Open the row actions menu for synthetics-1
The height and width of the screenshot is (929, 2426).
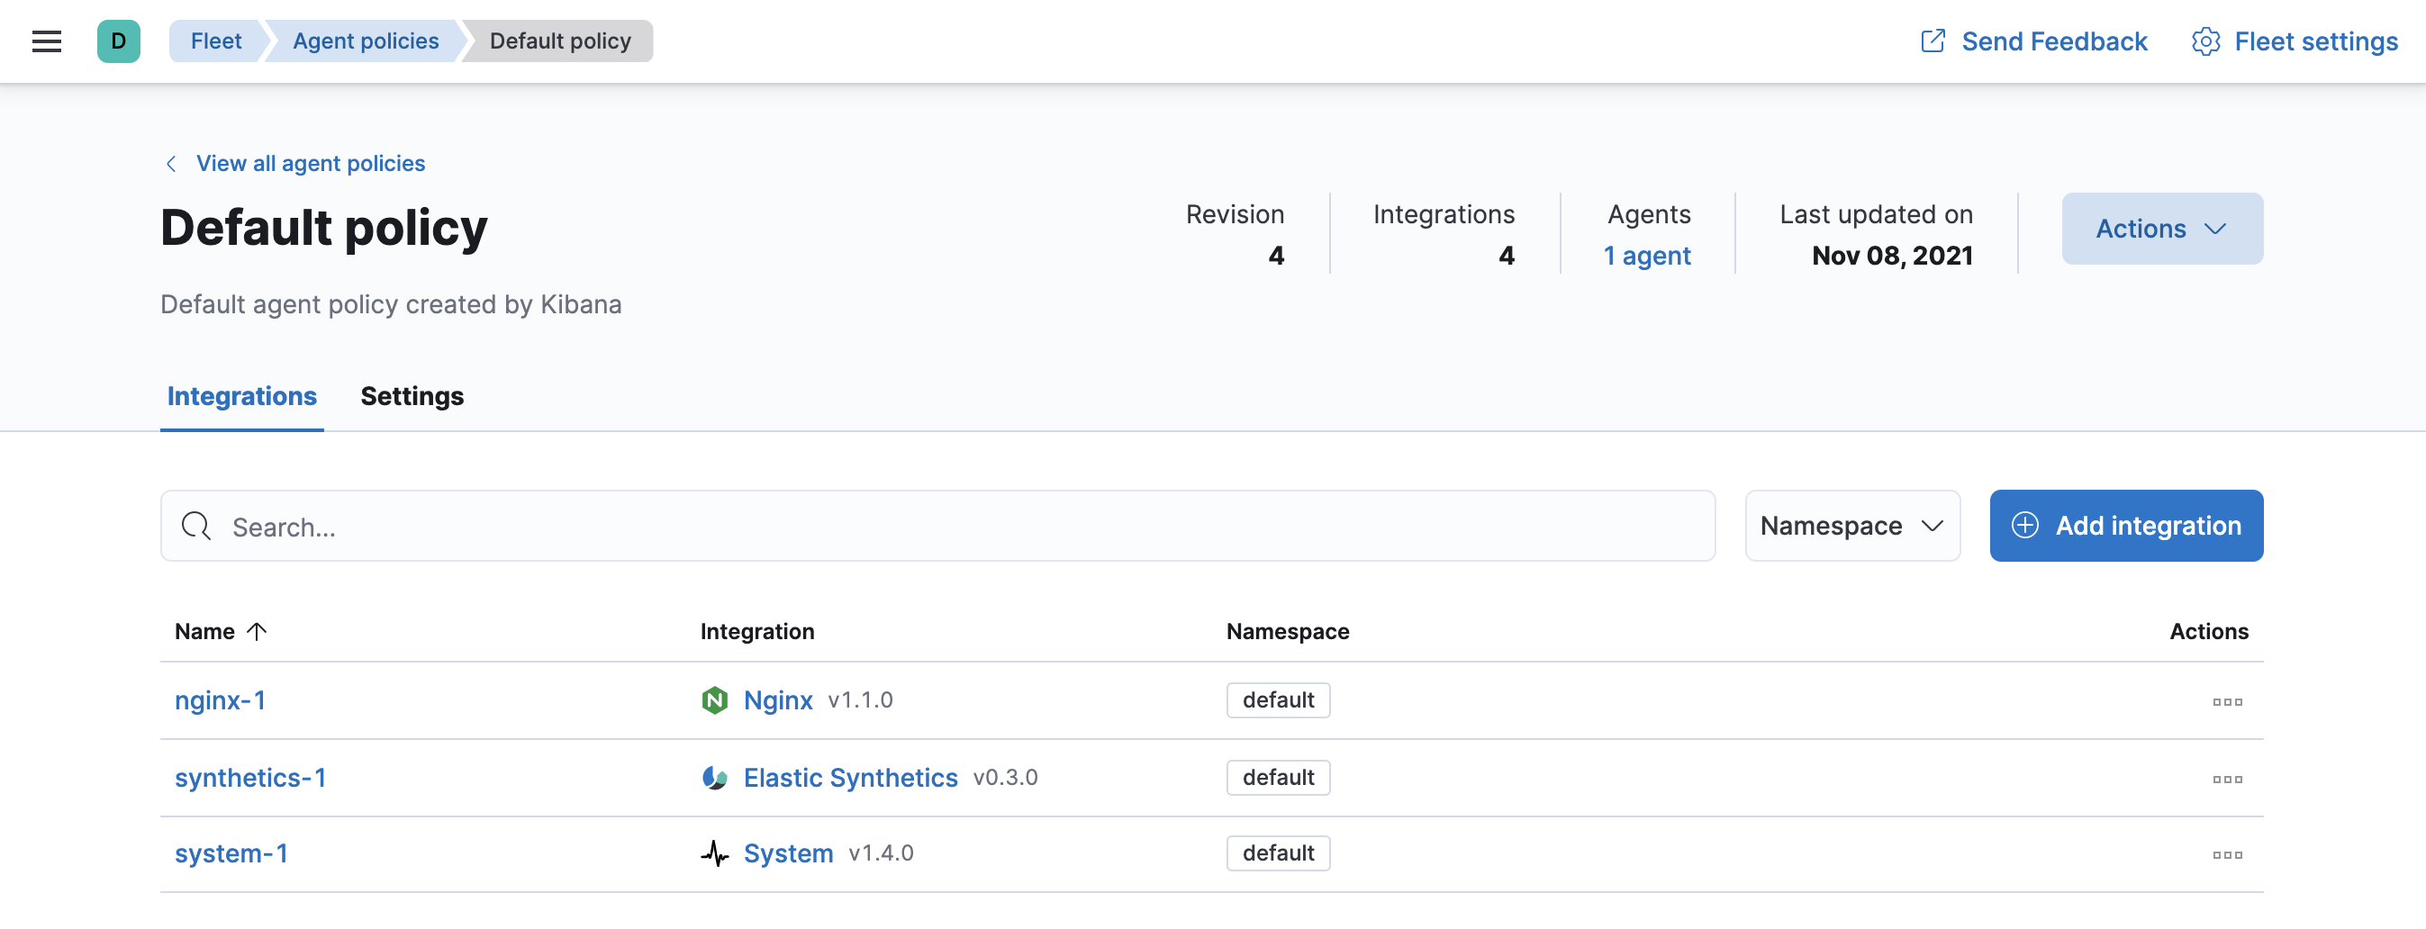click(2227, 779)
